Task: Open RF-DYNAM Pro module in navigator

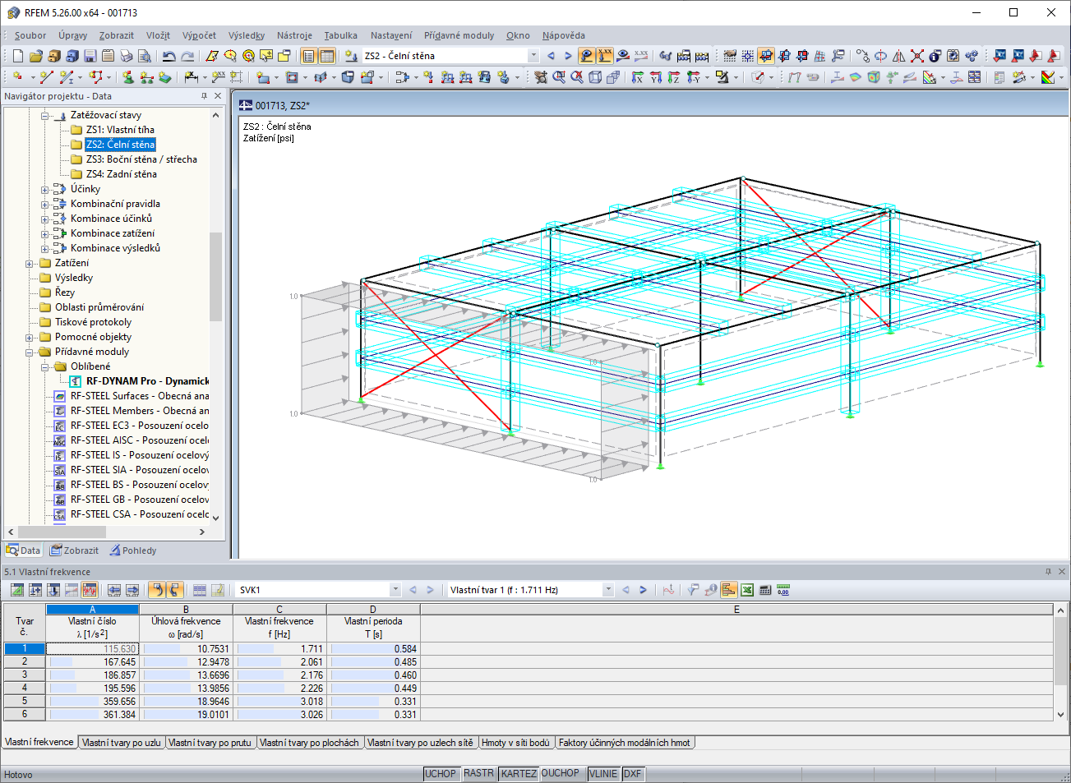Action: (147, 381)
